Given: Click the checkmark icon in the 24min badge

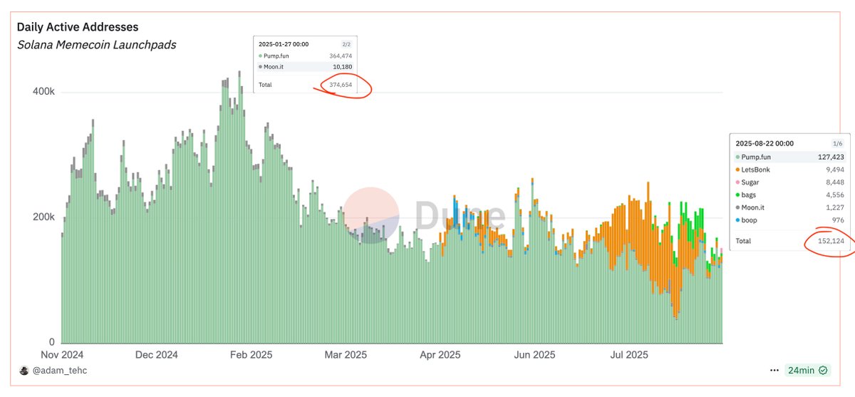Looking at the screenshot, I should click(x=823, y=371).
